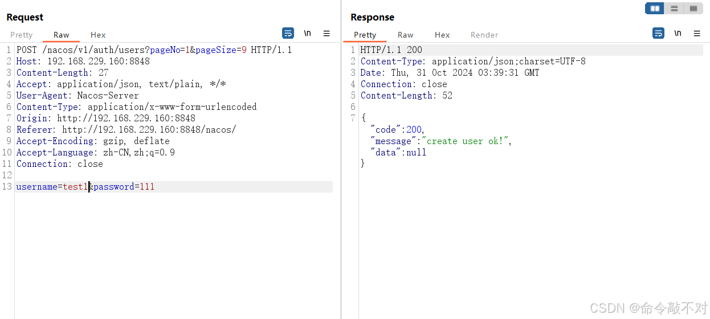Switch Response view to Pretty tab
Screen dimensions: 710x319
click(x=365, y=35)
